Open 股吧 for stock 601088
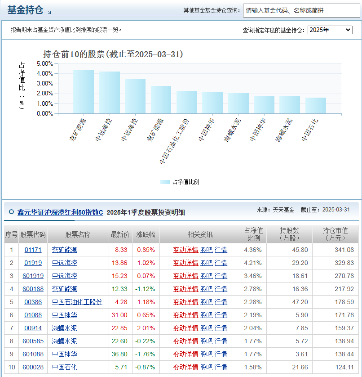Screen dimensions: 362x377 [x=207, y=354]
